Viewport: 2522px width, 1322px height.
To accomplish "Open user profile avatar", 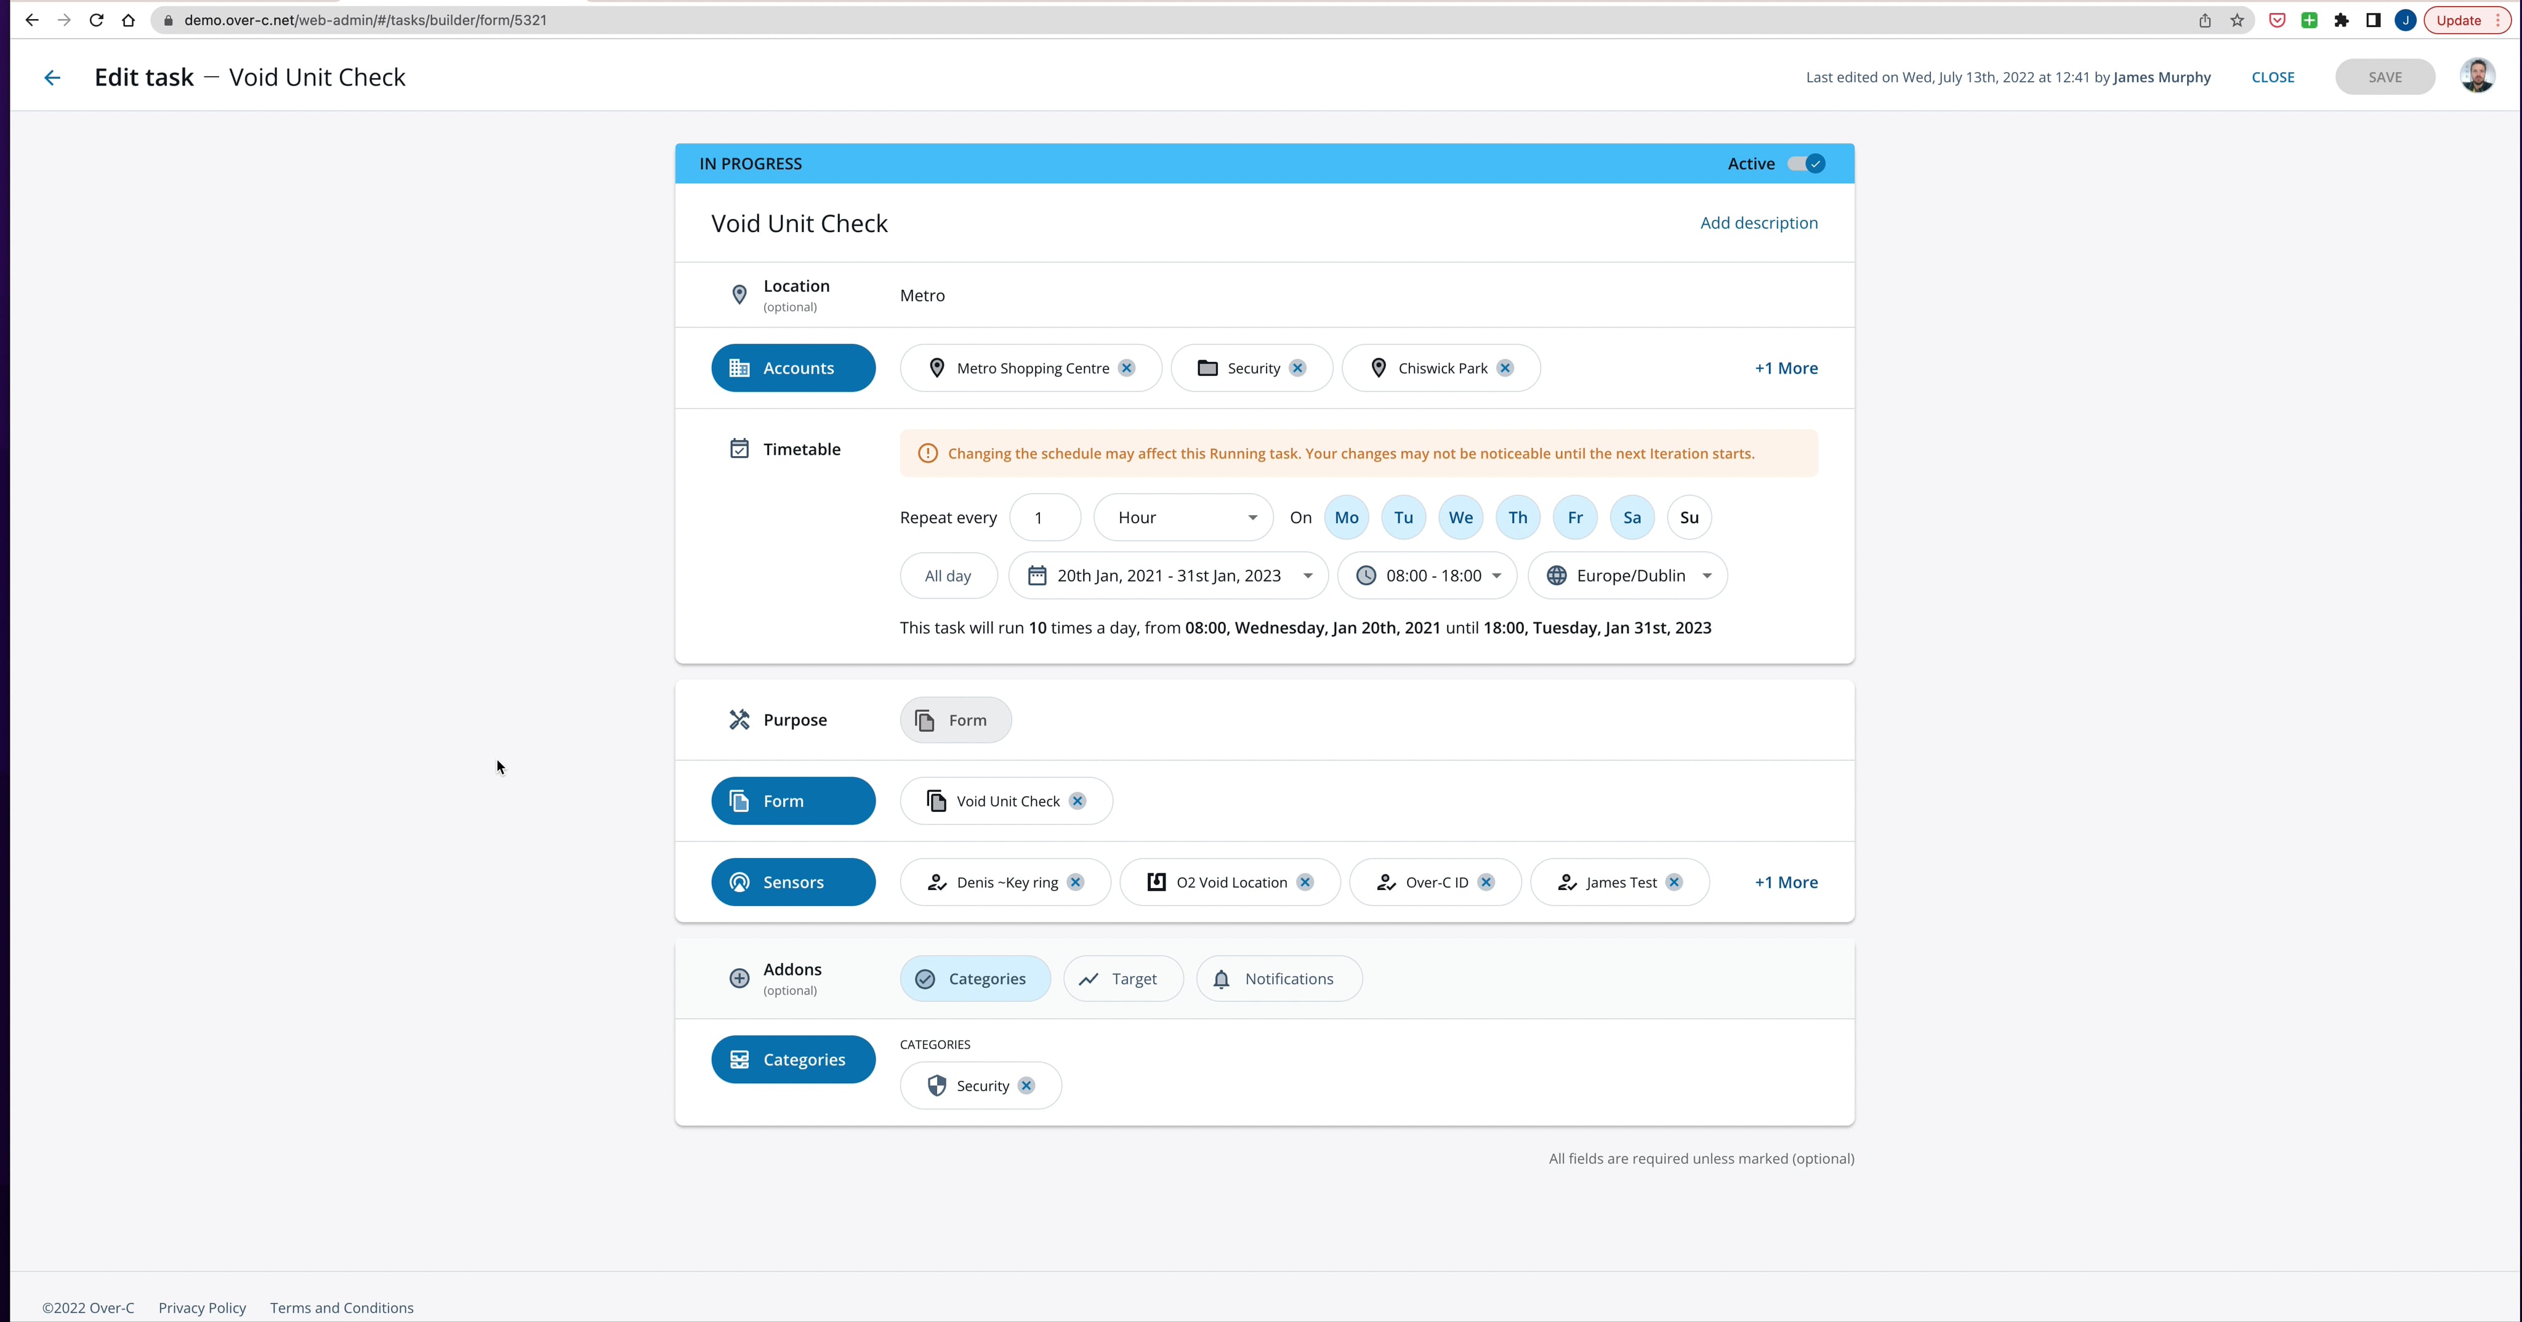I will [2477, 76].
